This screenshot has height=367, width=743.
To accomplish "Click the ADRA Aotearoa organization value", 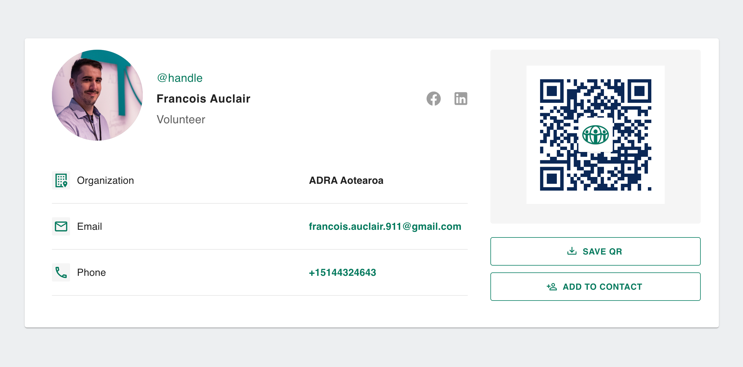I will pyautogui.click(x=346, y=180).
